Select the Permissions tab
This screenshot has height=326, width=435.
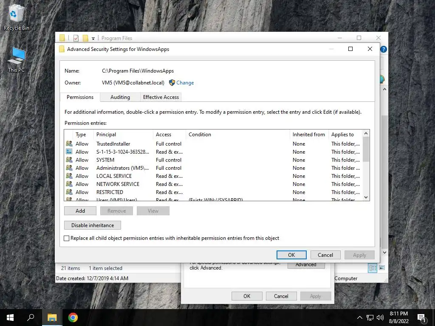(80, 97)
